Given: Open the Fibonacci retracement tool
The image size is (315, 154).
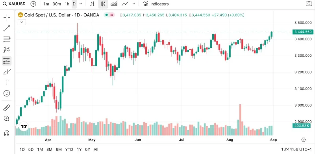Looking at the screenshot, I should [7, 39].
